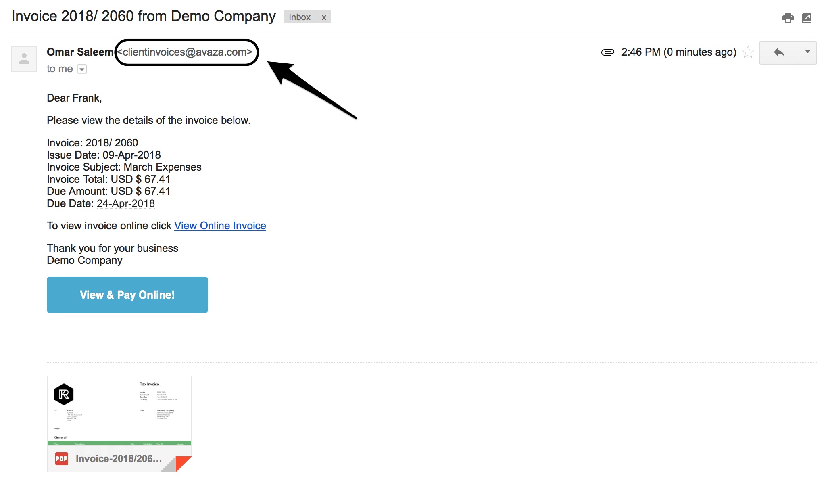
Task: Open the more options dropdown beside reply
Action: tap(808, 52)
